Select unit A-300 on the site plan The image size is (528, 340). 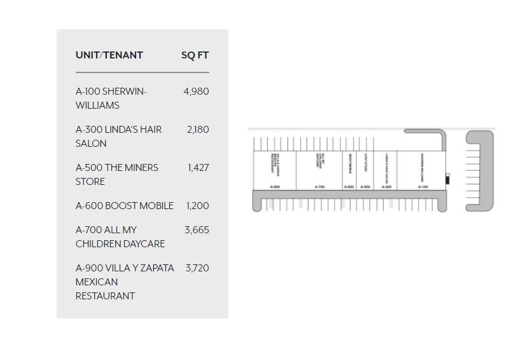click(x=386, y=170)
